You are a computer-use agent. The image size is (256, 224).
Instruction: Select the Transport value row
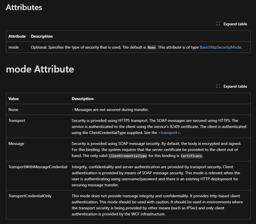[x=17, y=121]
